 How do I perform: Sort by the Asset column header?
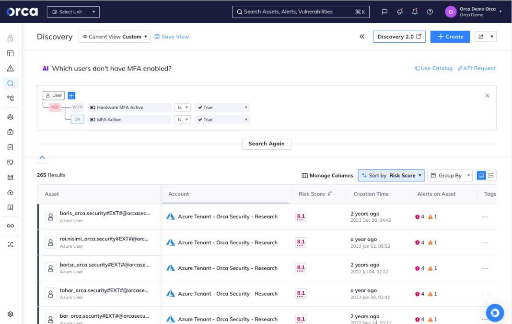pyautogui.click(x=52, y=194)
